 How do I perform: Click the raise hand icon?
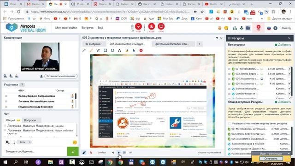click(x=219, y=28)
